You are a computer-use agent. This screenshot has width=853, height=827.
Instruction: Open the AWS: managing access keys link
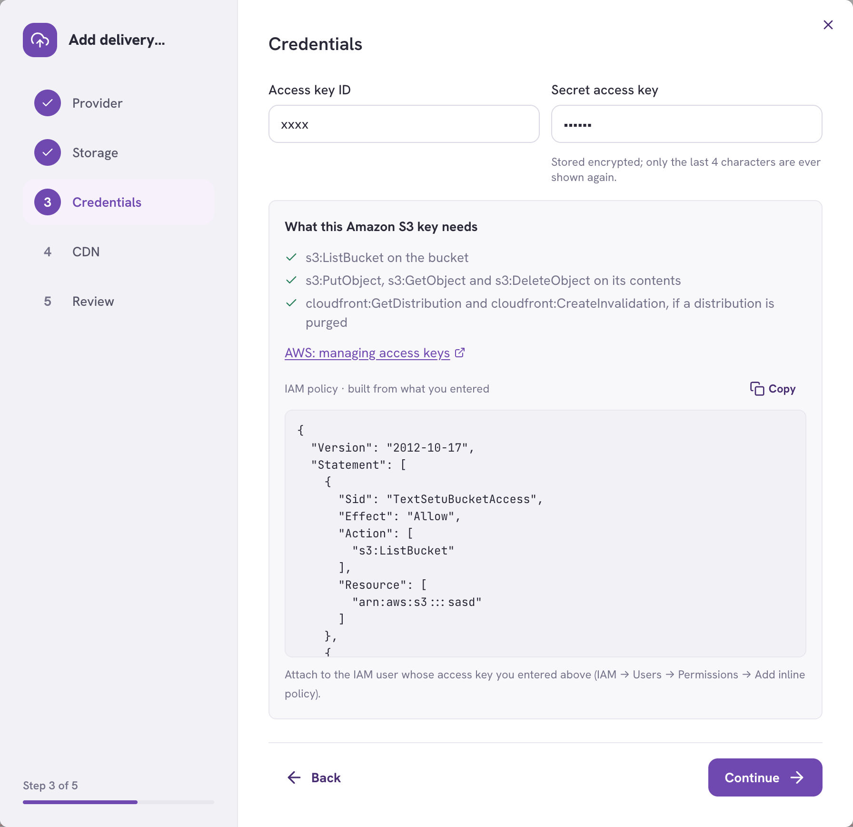click(367, 353)
